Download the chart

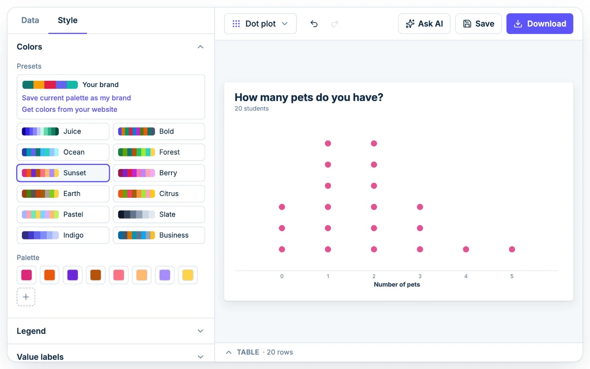539,24
